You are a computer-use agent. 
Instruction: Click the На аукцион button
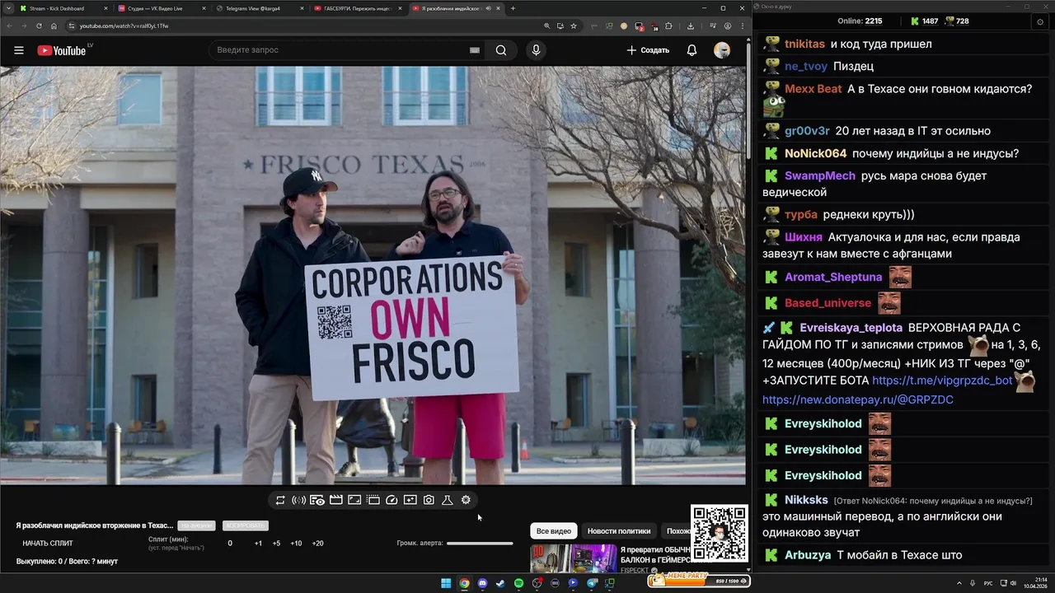197,525
